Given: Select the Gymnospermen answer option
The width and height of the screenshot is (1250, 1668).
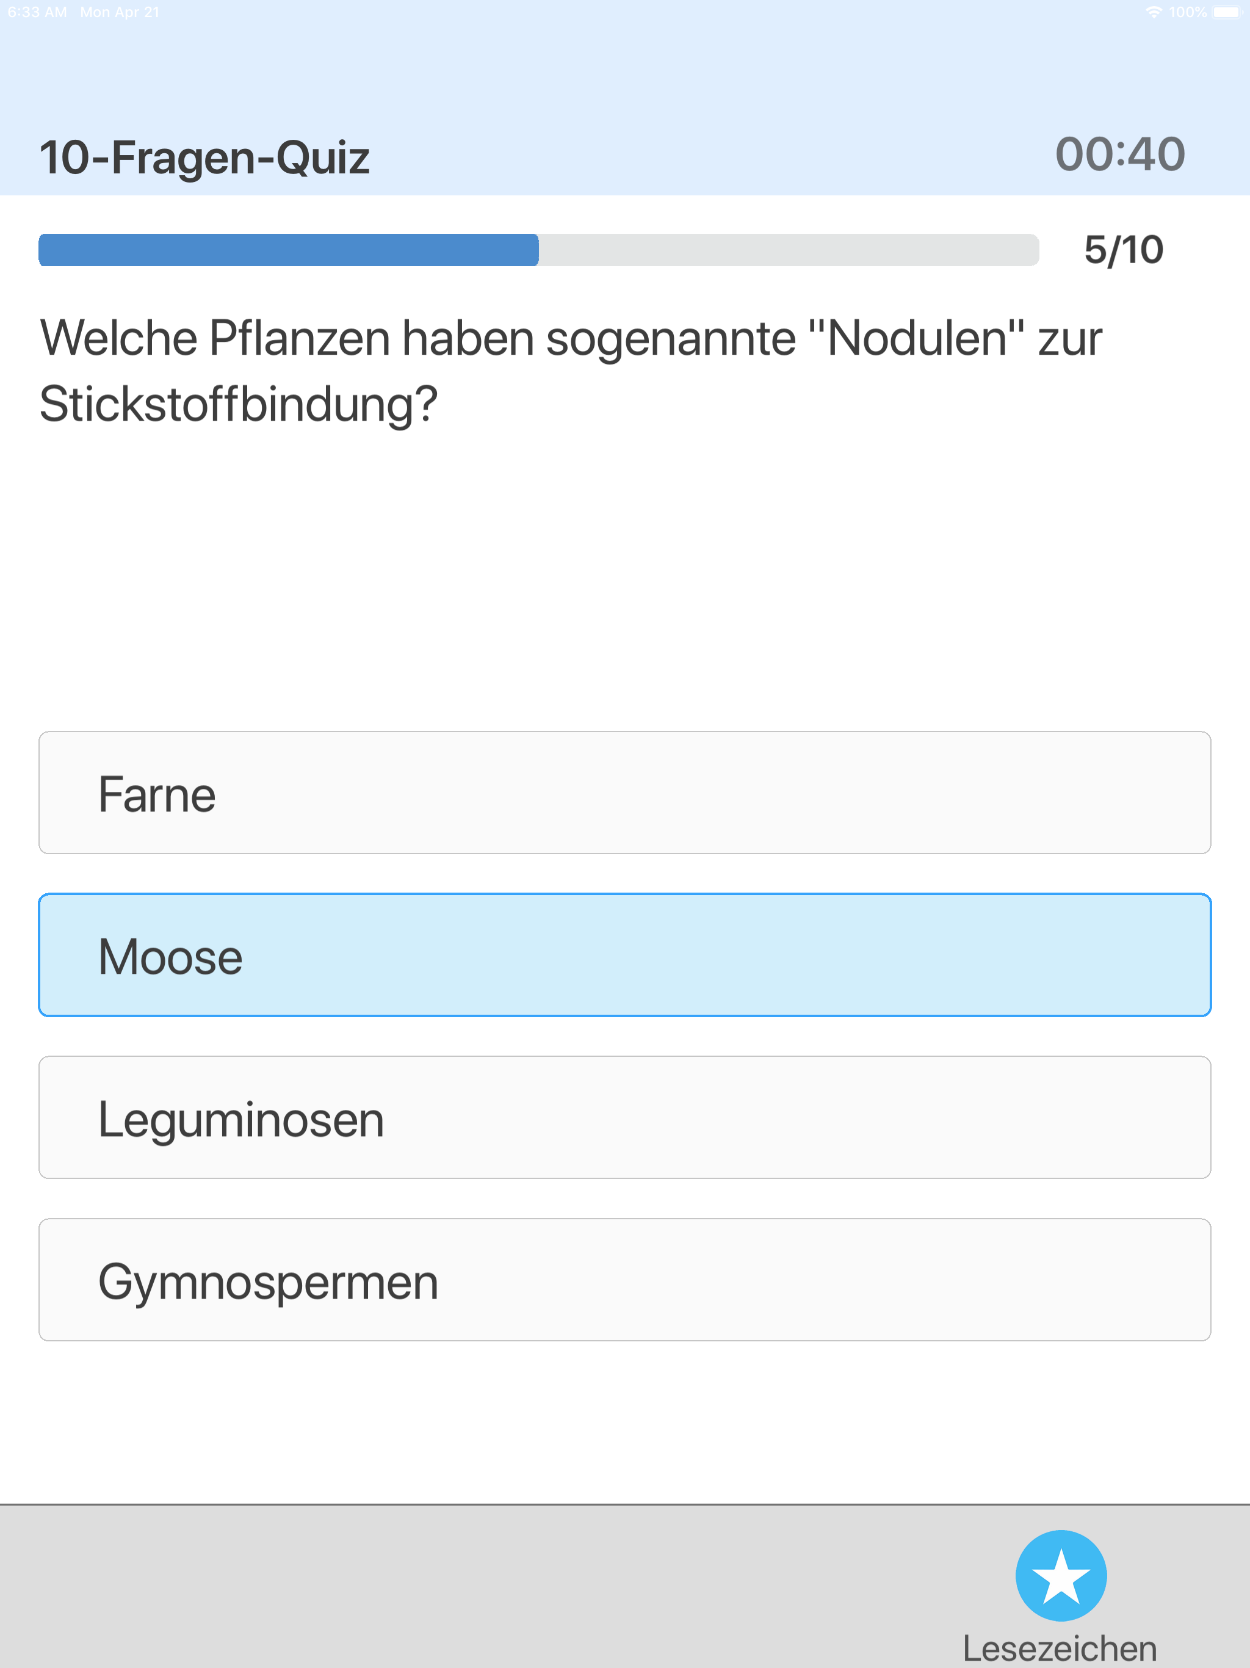Looking at the screenshot, I should click(x=625, y=1280).
